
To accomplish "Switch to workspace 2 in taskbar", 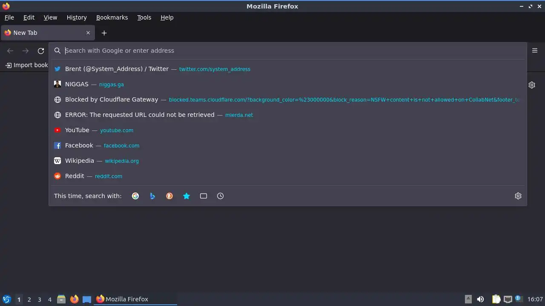I will (x=29, y=299).
